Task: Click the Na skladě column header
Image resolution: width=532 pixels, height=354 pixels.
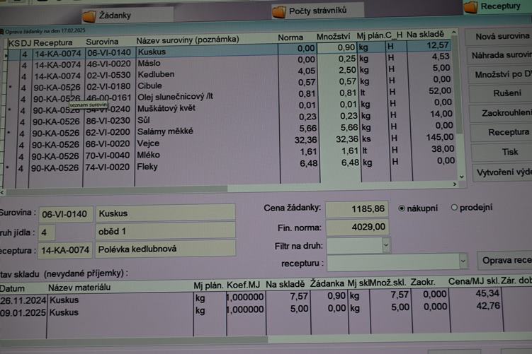Action: click(425, 34)
